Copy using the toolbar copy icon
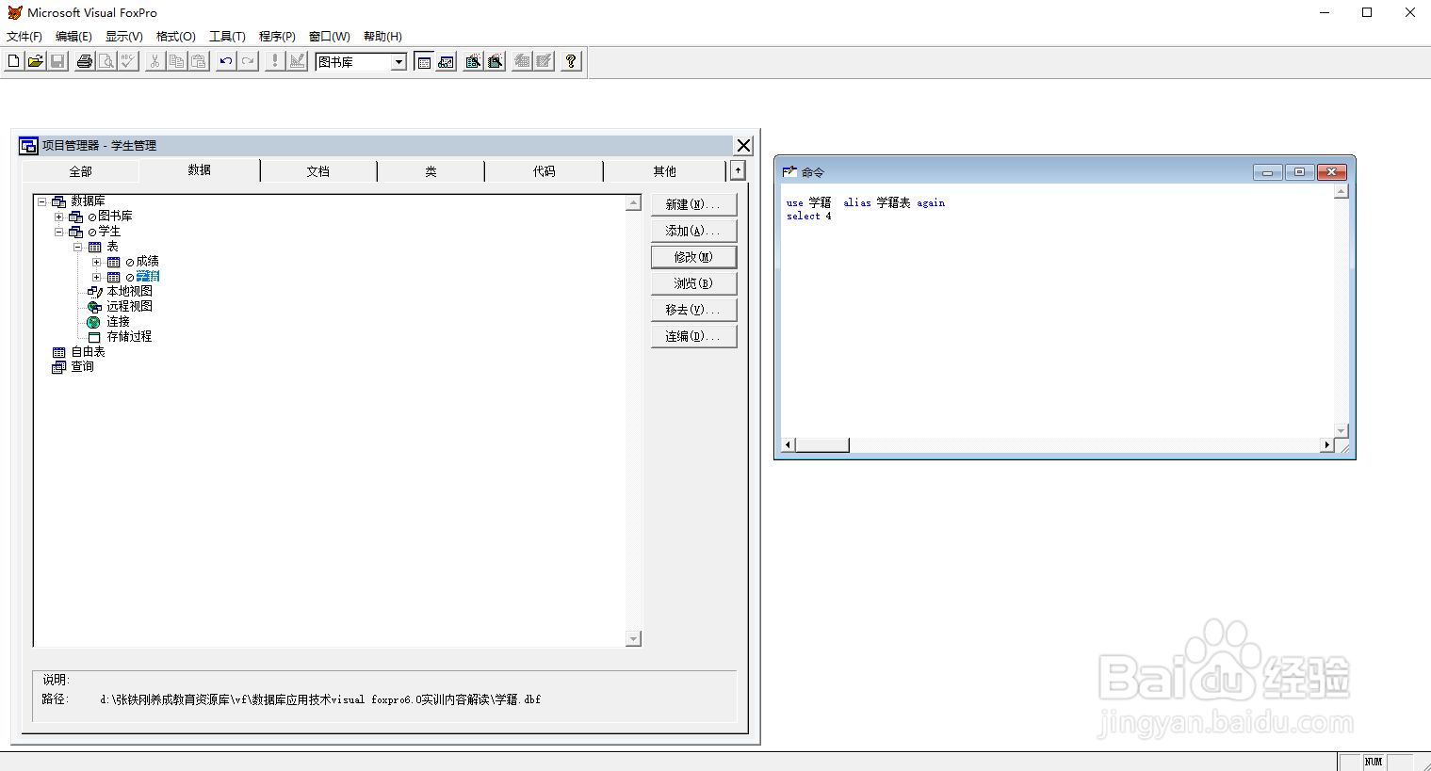This screenshot has height=771, width=1431. click(177, 61)
